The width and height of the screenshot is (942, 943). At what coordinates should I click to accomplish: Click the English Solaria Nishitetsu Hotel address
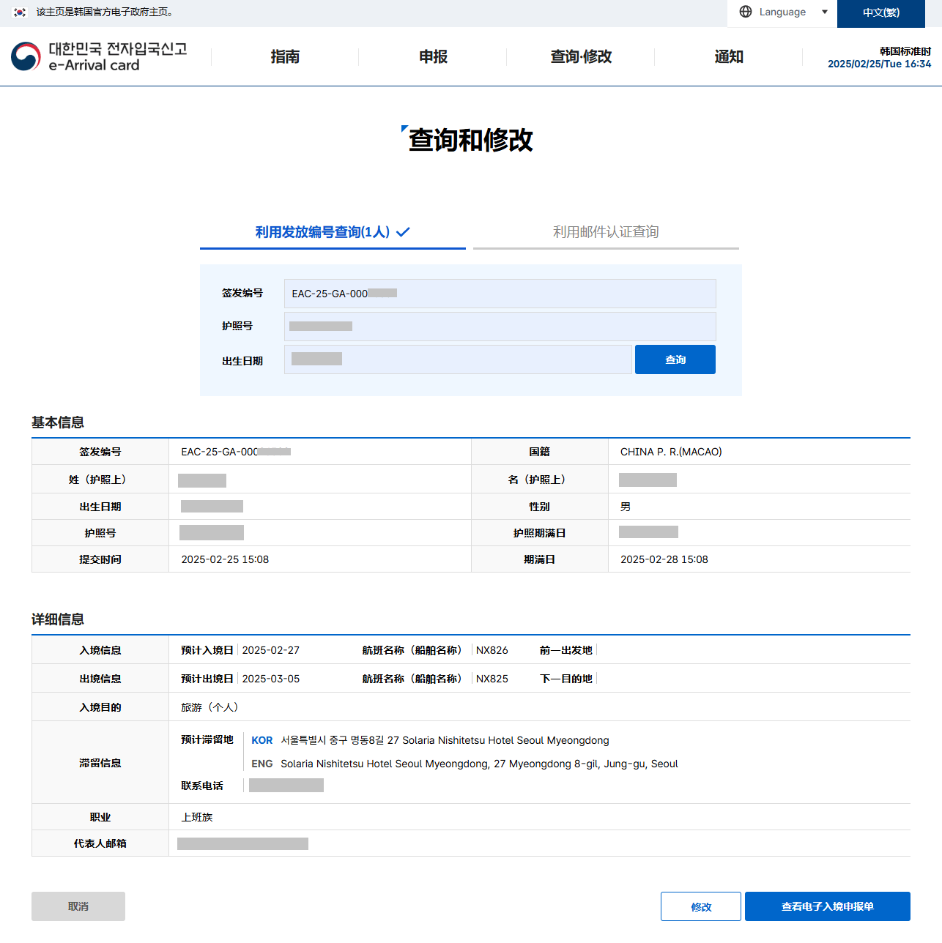click(479, 764)
